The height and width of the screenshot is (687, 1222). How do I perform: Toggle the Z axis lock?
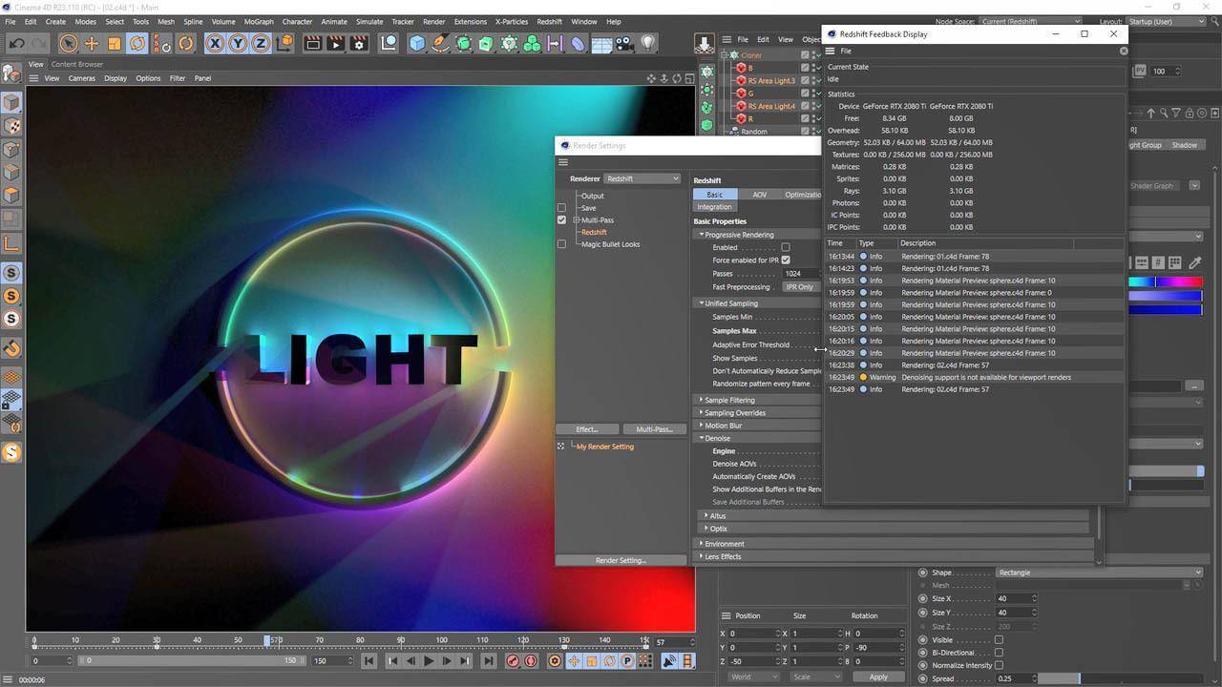tap(260, 43)
